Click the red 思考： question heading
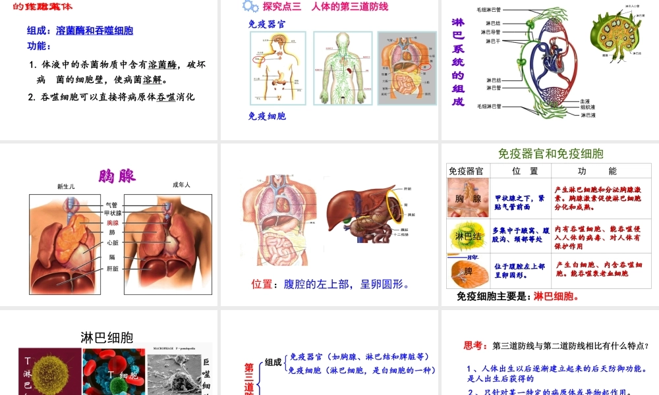This screenshot has width=659, height=395. pos(475,346)
